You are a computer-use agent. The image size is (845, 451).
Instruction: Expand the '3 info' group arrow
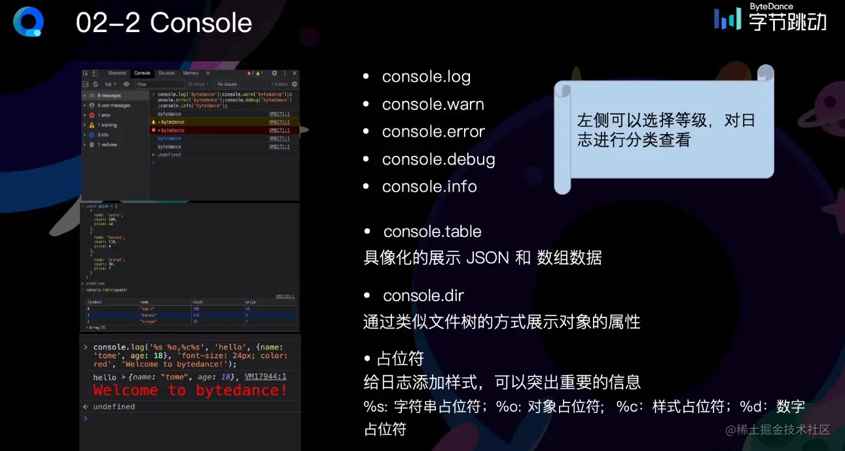click(x=84, y=135)
